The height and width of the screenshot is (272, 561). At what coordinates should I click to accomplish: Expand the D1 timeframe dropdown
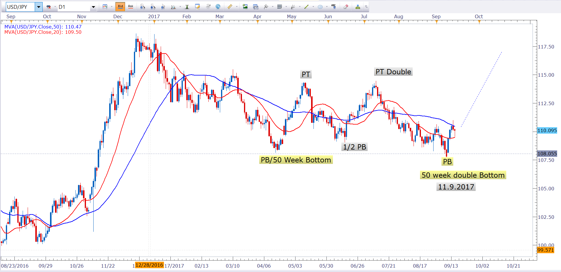93,7
